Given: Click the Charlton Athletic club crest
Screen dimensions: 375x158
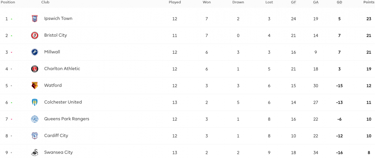Looking at the screenshot, I should coord(35,69).
